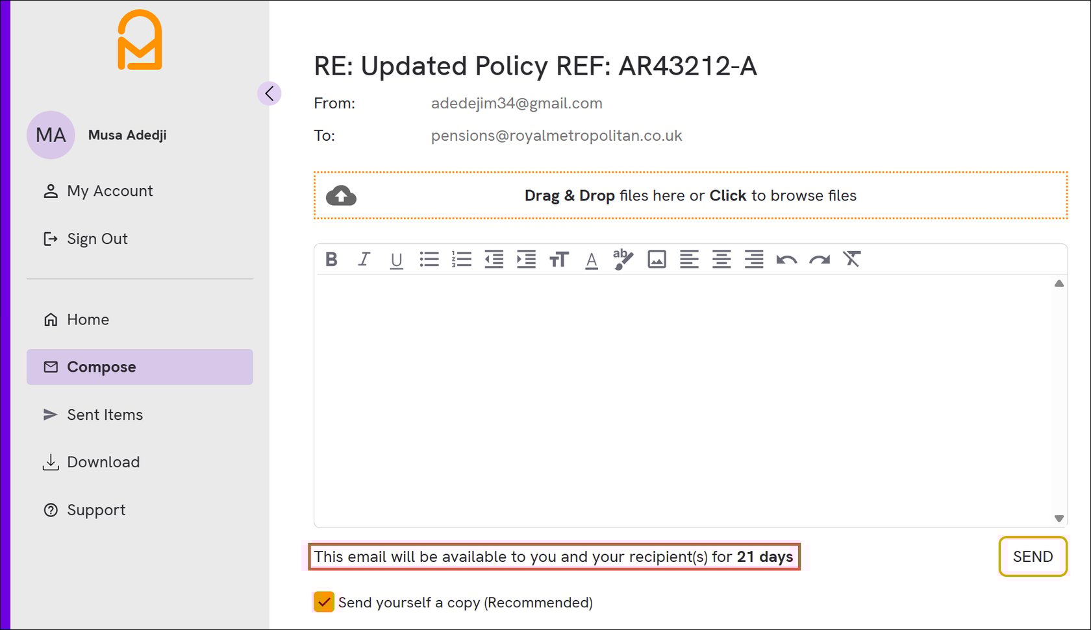
Task: Insert a numbered list
Action: click(x=462, y=259)
